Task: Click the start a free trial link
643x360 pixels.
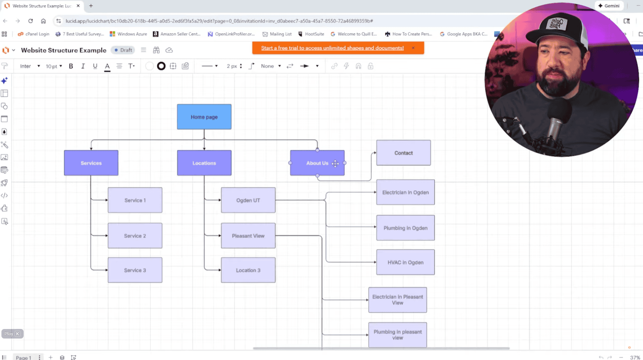Action: tap(332, 48)
